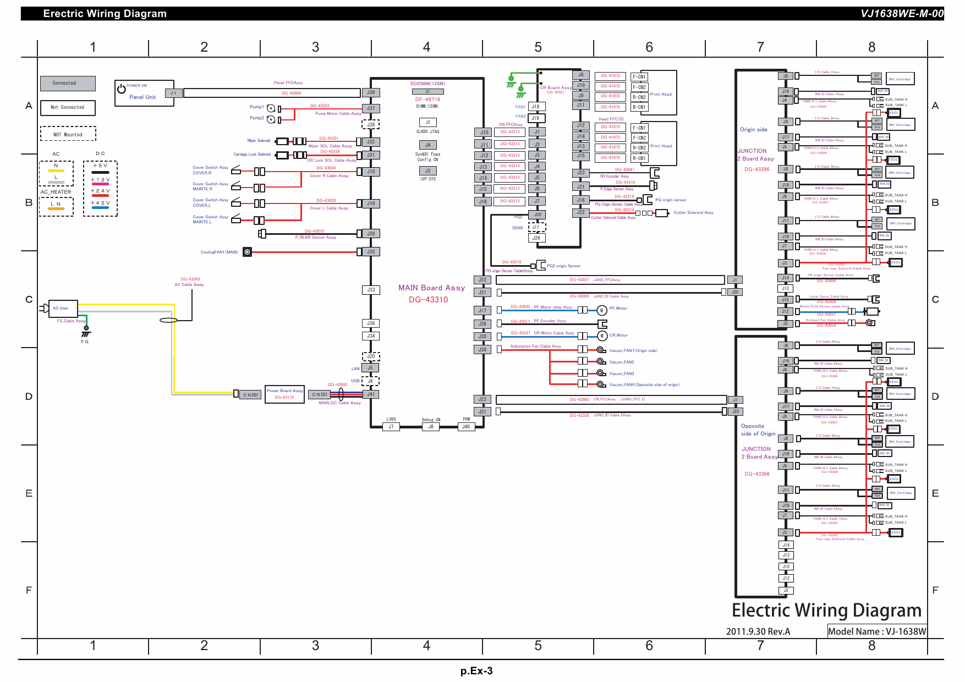Click the "2011.9.30 Rev.A" revision text
The height and width of the screenshot is (682, 965).
click(x=758, y=631)
